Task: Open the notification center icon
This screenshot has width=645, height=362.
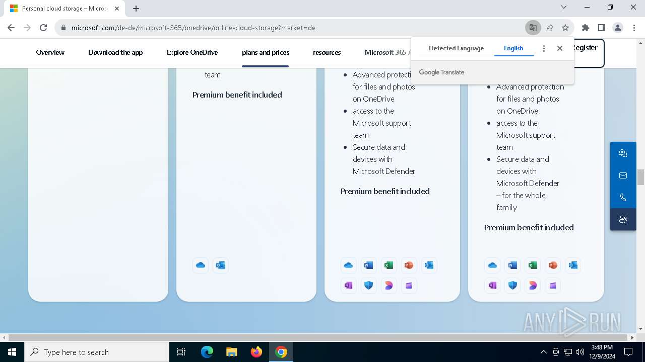Action: (x=628, y=352)
